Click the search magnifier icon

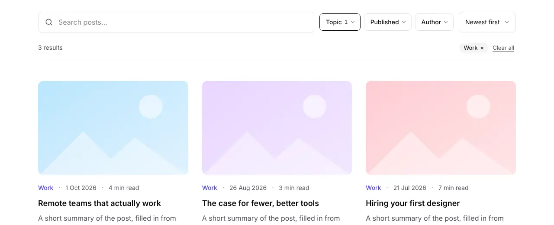pos(49,22)
